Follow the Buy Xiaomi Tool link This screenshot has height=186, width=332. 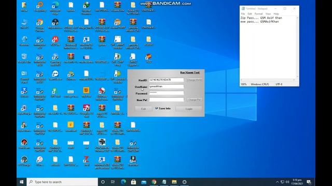tap(190, 72)
